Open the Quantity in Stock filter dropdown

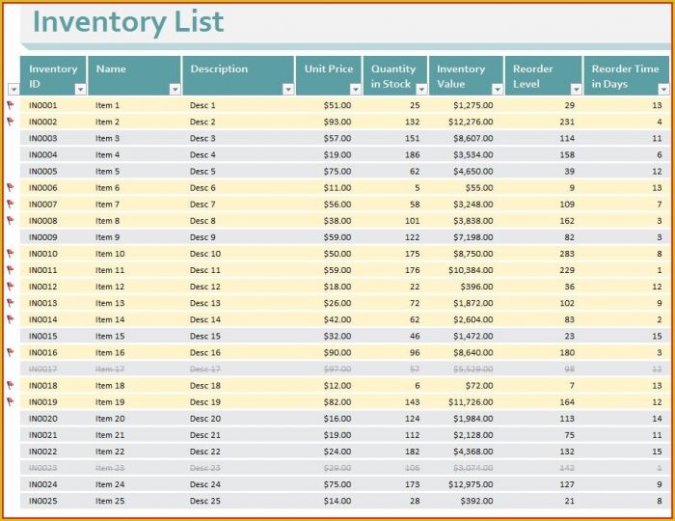pos(421,89)
